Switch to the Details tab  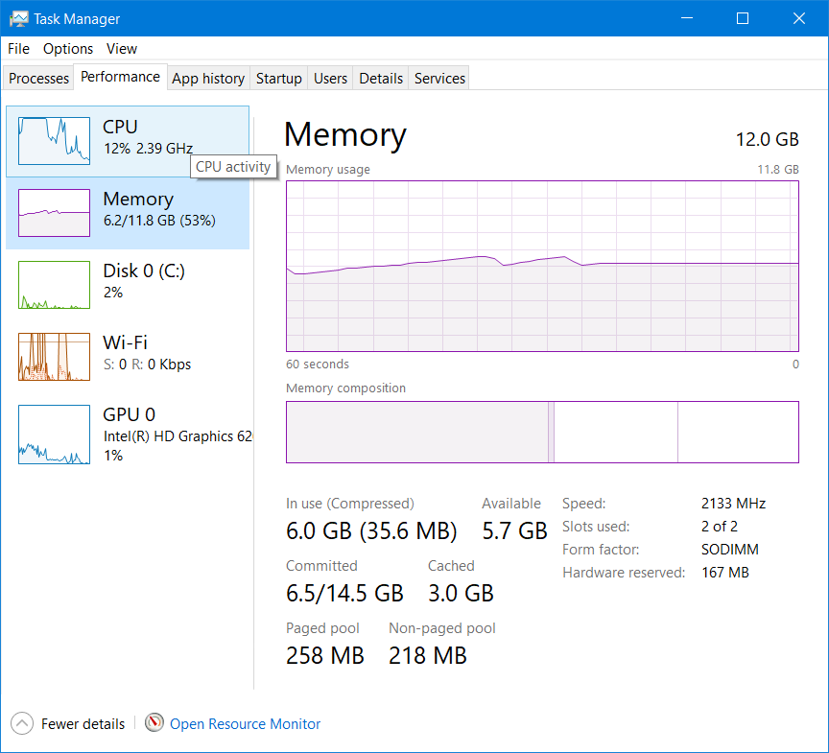[381, 79]
